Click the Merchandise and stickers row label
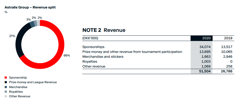The height and width of the screenshot is (105, 240). coord(103,57)
